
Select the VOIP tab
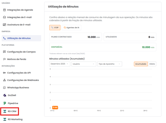(55, 28)
